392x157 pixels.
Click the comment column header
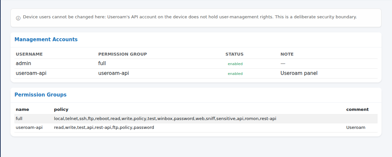coord(358,110)
